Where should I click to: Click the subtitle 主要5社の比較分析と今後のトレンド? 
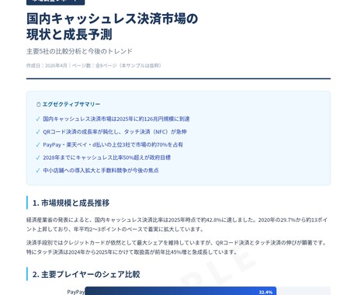pos(79,51)
